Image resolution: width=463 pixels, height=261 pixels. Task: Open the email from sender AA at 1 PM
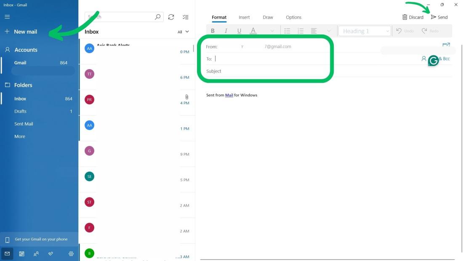(x=137, y=129)
